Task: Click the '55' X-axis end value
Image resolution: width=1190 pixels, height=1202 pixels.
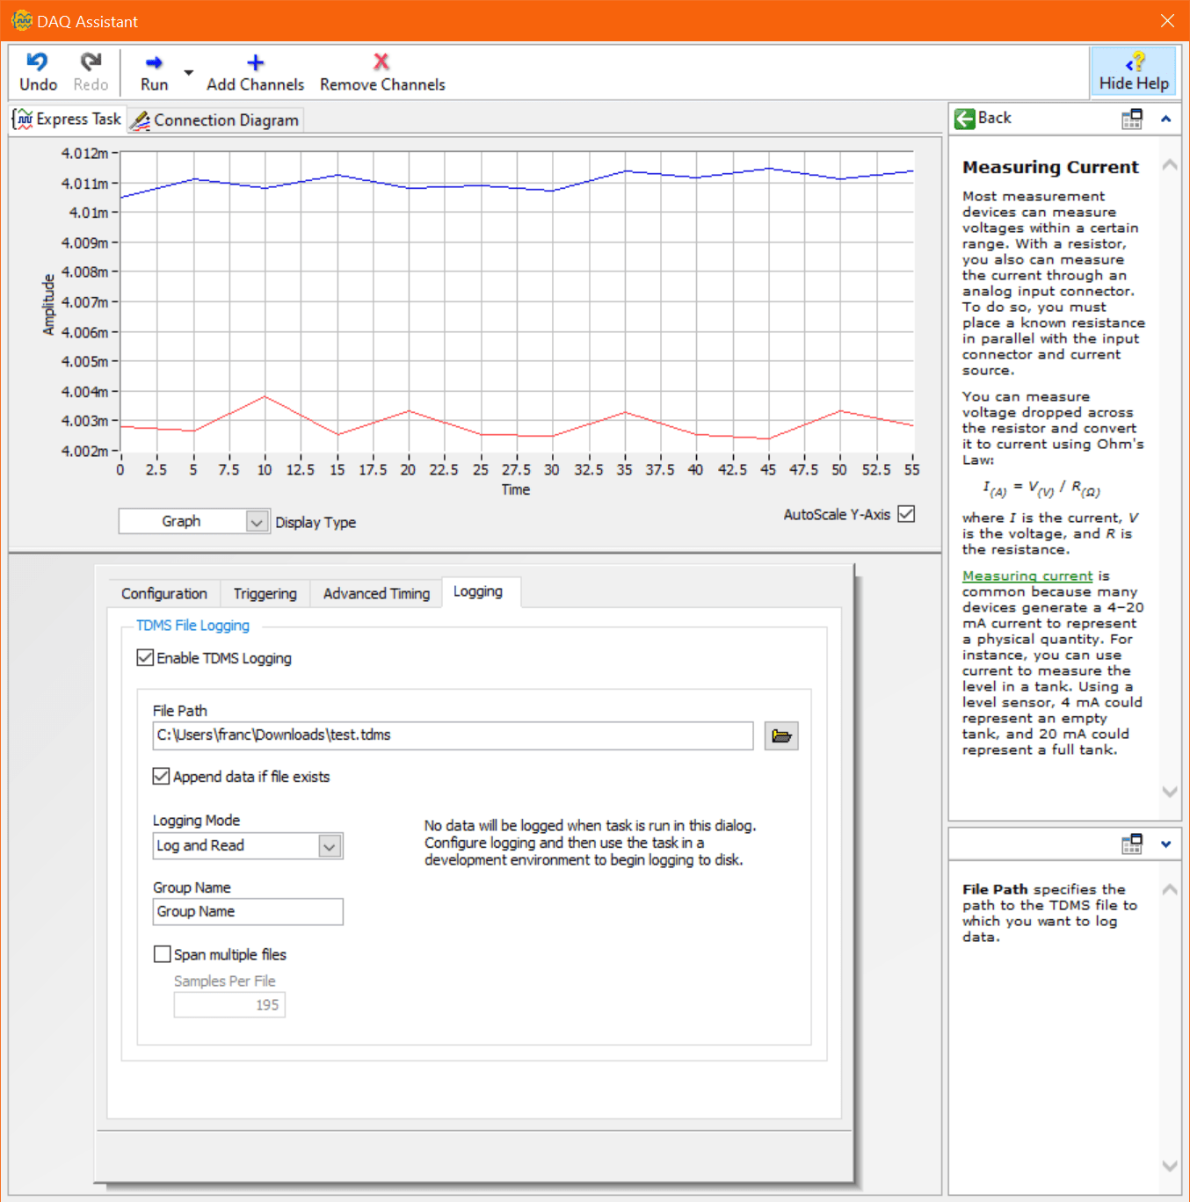Action: 912,469
